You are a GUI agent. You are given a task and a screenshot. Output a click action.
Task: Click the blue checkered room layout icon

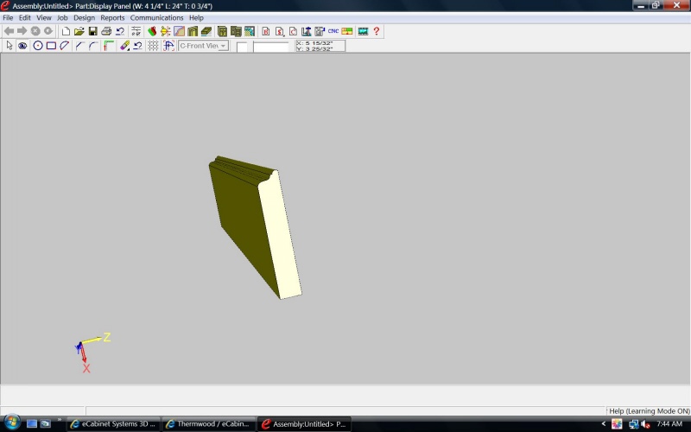(250, 31)
